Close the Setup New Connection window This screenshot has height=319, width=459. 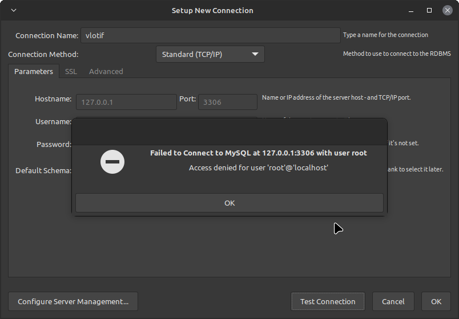click(x=448, y=10)
